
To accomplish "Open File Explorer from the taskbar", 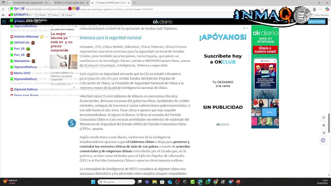I will pos(155,182).
